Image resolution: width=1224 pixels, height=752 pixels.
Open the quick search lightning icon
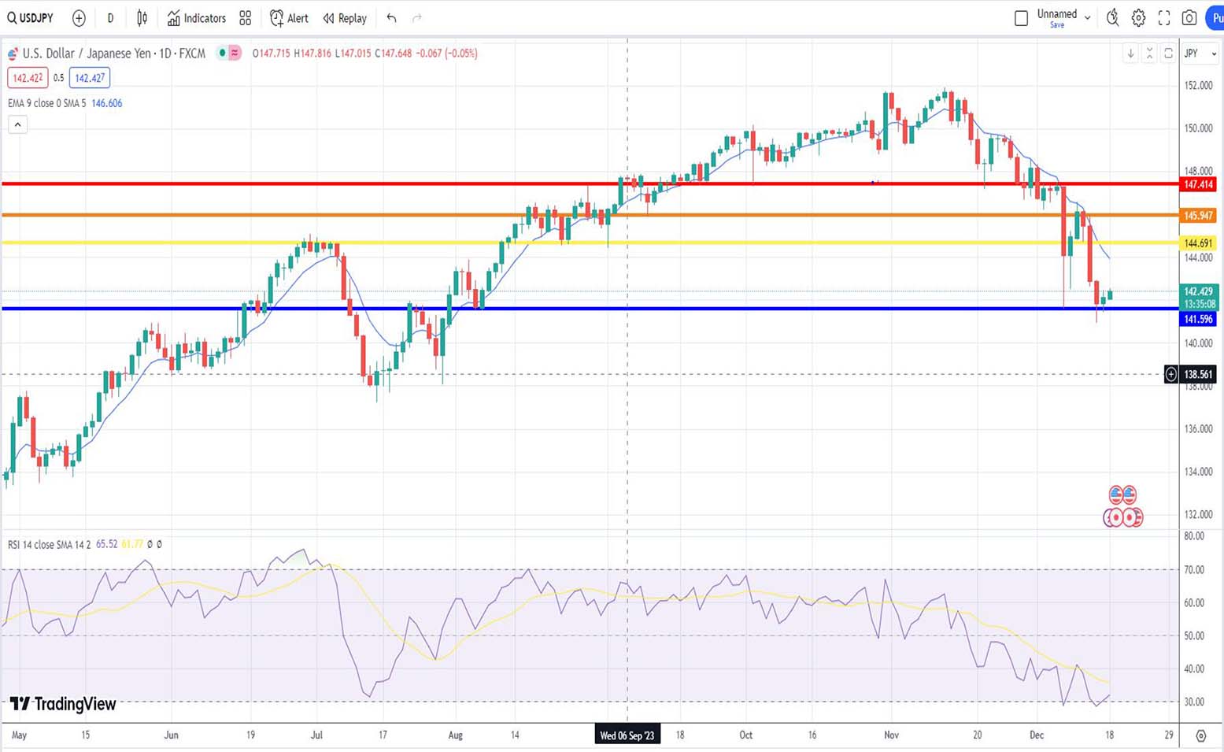pos(1112,18)
